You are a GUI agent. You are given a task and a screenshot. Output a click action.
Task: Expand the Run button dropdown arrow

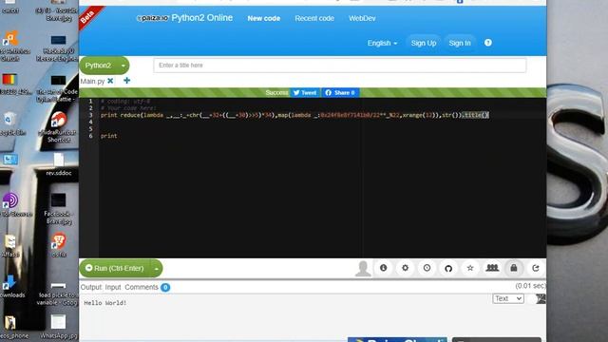[x=156, y=268]
